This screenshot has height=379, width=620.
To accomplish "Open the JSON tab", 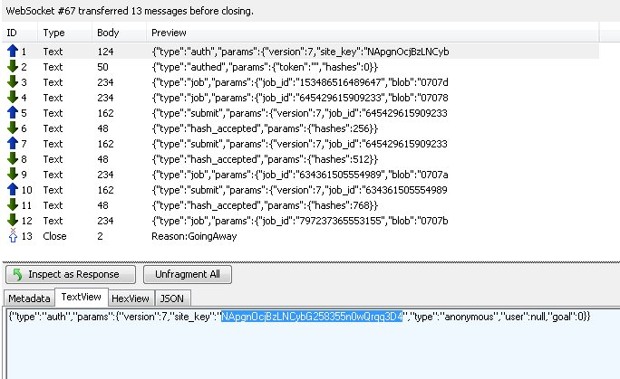I will 172,298.
